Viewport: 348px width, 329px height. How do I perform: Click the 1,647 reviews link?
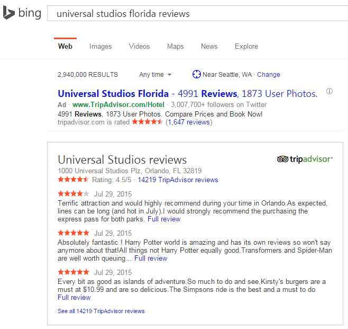tap(189, 122)
